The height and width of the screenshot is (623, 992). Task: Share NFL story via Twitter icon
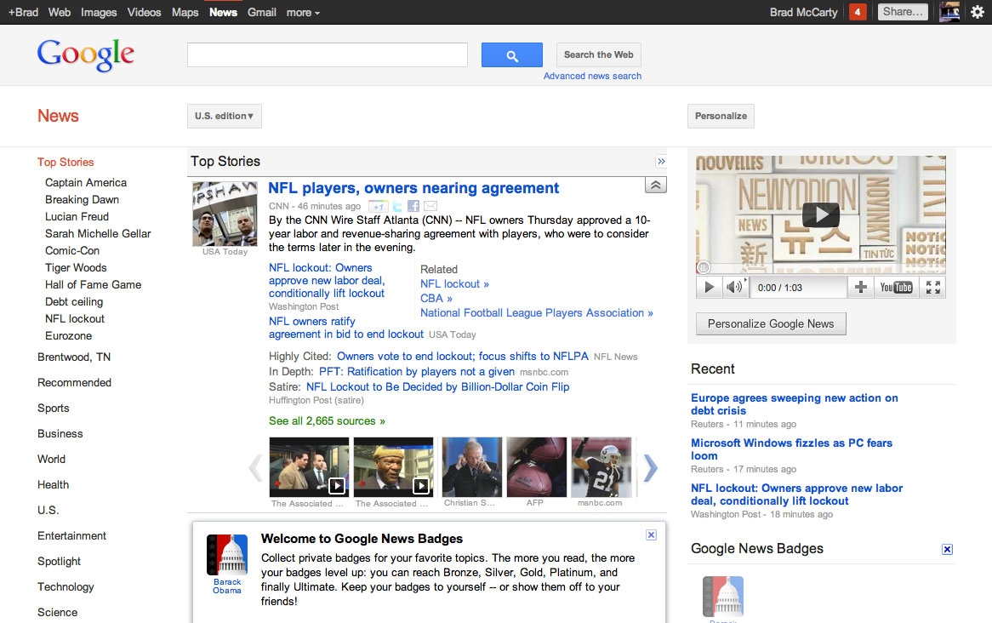coord(397,207)
